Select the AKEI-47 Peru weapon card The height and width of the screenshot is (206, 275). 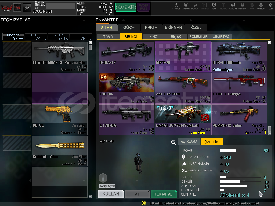(183, 88)
